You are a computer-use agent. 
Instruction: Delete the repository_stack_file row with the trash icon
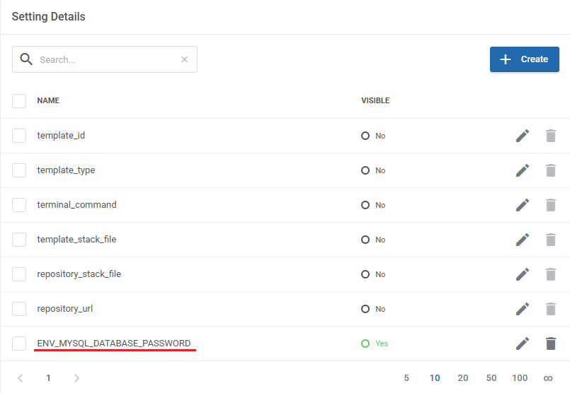[x=551, y=274]
